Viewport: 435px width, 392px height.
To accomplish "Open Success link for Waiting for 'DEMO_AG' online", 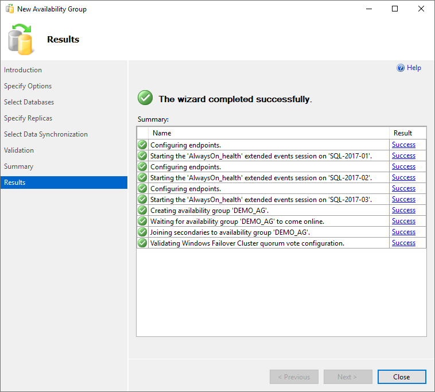I will [403, 221].
